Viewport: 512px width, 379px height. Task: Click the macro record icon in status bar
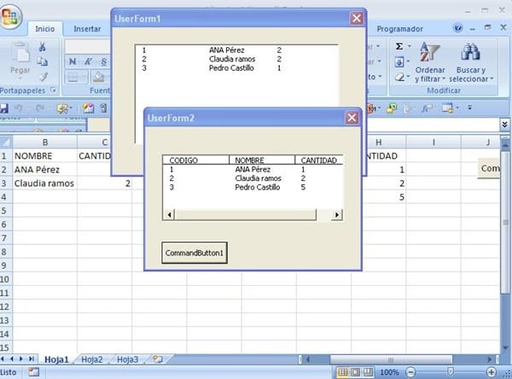pos(33,372)
